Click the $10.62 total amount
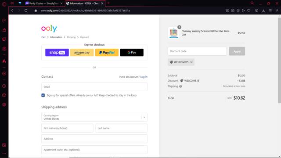 [239, 98]
